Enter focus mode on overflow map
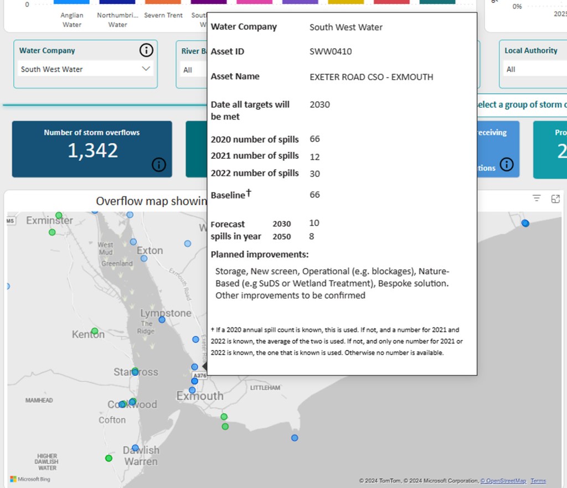The width and height of the screenshot is (567, 488). pyautogui.click(x=555, y=199)
